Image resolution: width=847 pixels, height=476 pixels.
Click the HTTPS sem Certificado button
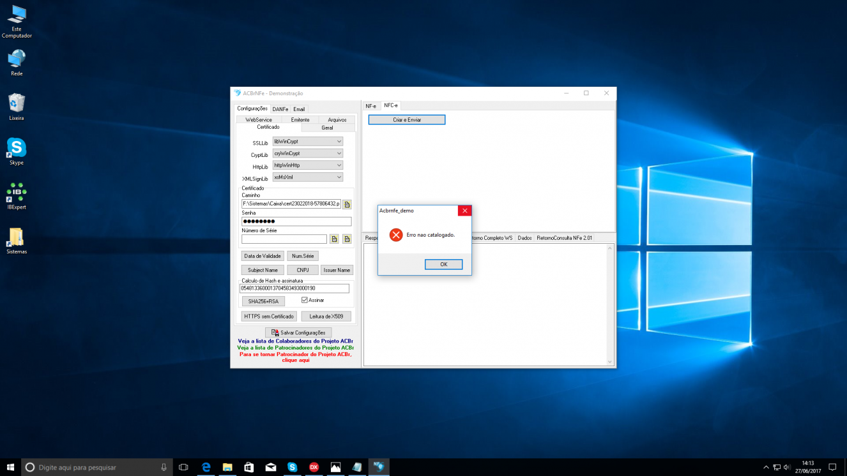(269, 316)
